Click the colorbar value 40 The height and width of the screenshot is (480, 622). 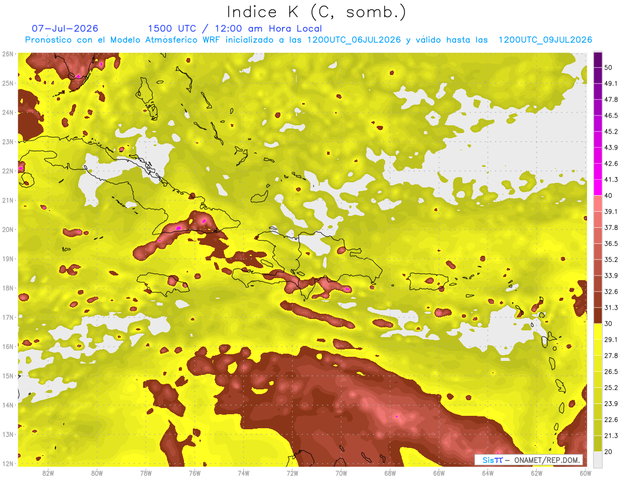[609, 196]
